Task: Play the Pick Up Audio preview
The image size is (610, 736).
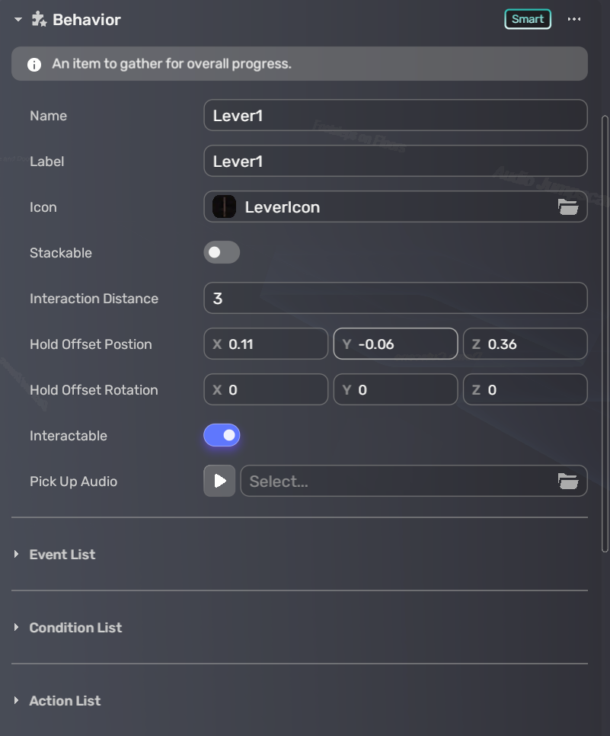Action: 219,481
